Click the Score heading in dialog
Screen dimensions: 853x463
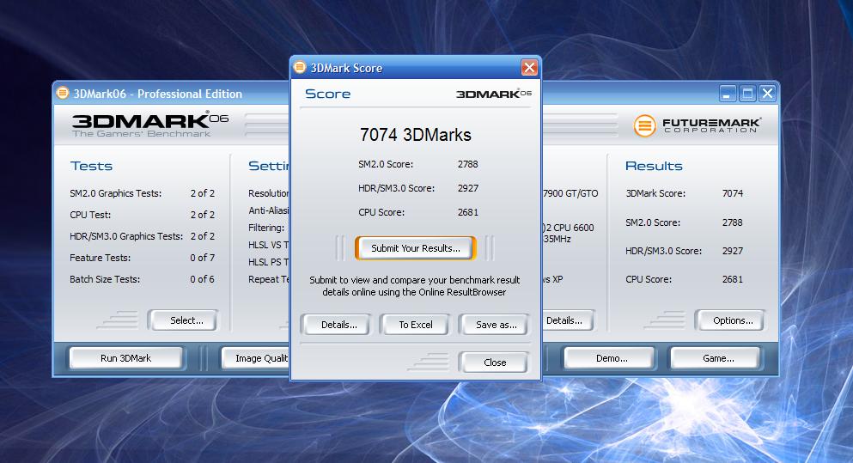pyautogui.click(x=327, y=94)
